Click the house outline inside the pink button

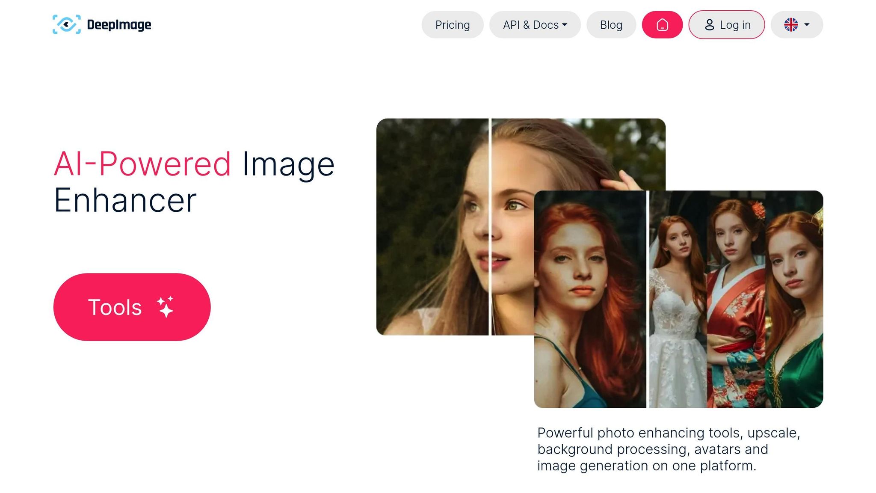662,25
